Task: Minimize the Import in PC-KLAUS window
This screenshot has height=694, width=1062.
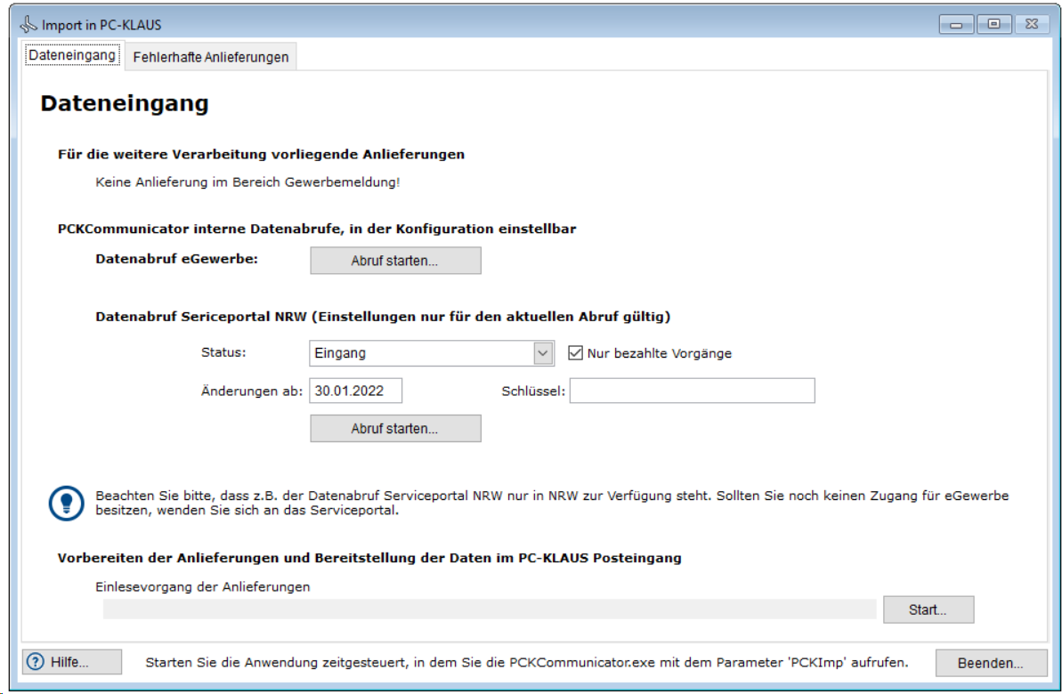Action: [958, 25]
